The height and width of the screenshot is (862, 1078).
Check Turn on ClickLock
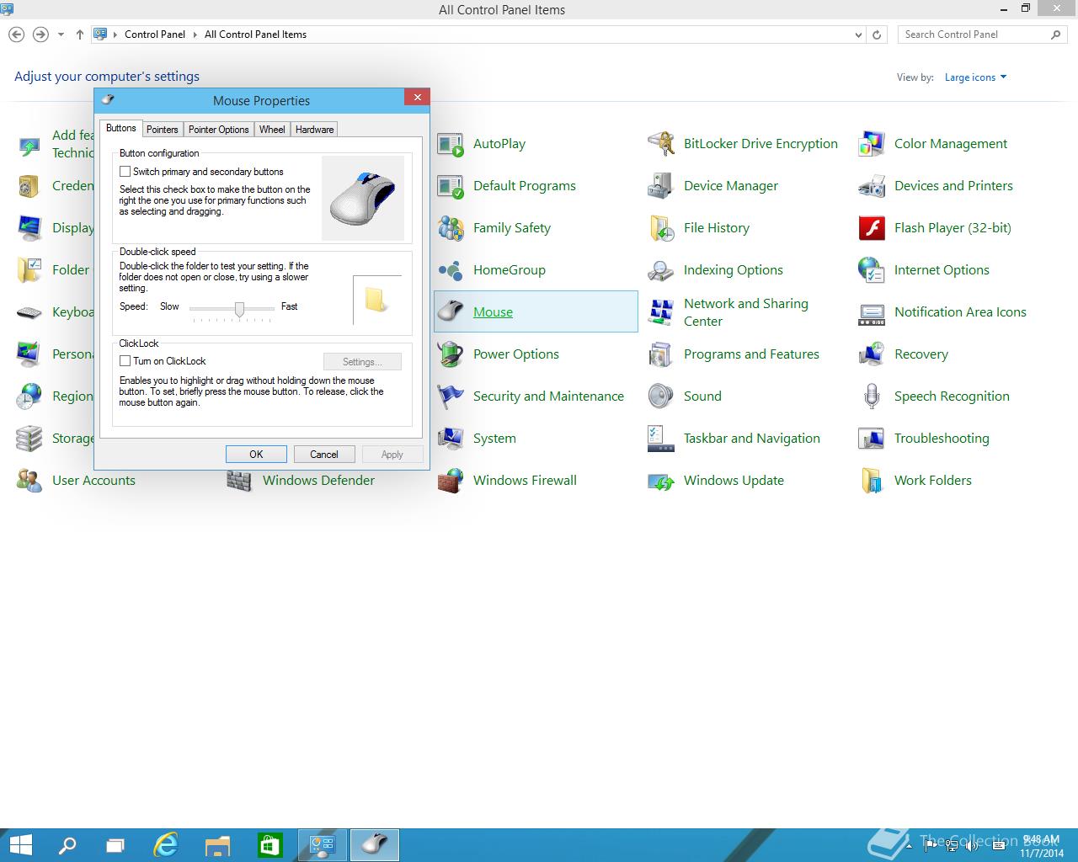[x=125, y=361]
